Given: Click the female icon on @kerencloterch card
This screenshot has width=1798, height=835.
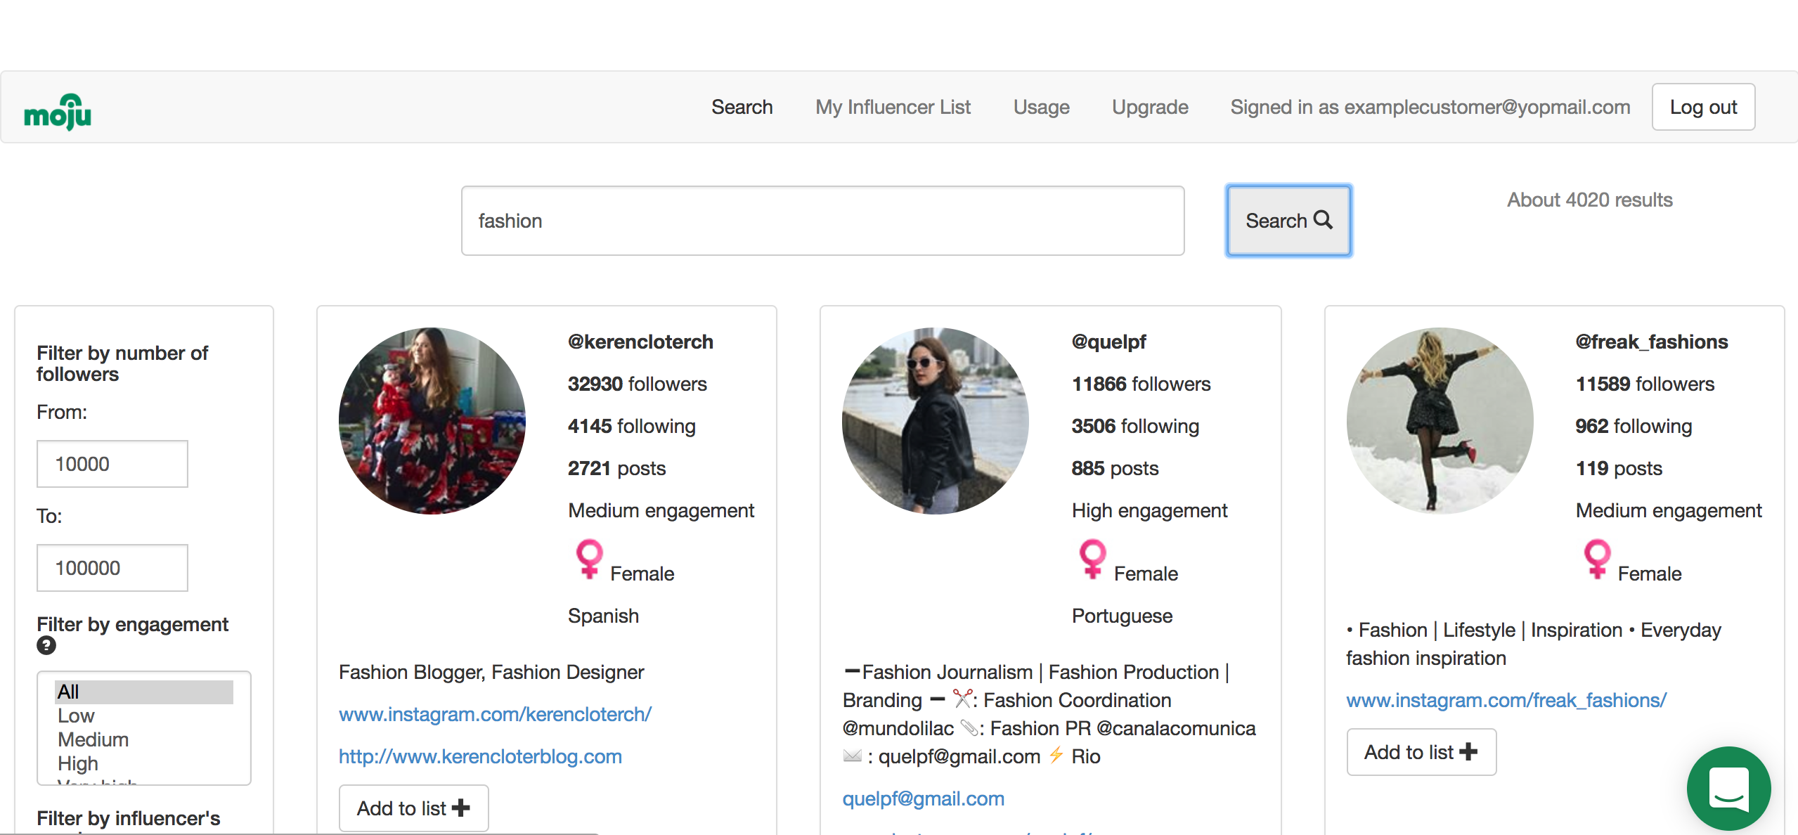Looking at the screenshot, I should pos(588,559).
